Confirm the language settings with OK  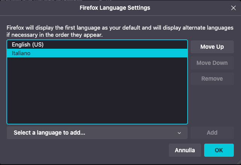click(219, 150)
